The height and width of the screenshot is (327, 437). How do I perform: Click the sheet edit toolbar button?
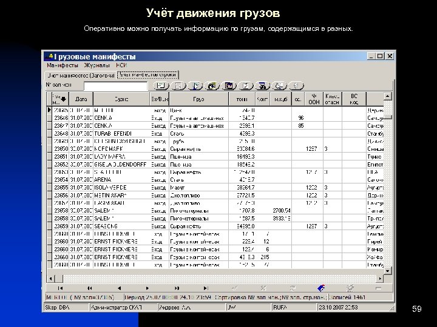click(x=246, y=86)
